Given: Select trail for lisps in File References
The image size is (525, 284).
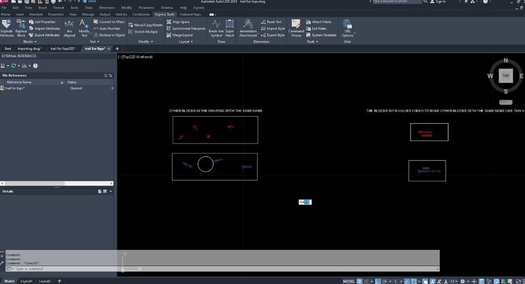Looking at the screenshot, I should pos(16,88).
